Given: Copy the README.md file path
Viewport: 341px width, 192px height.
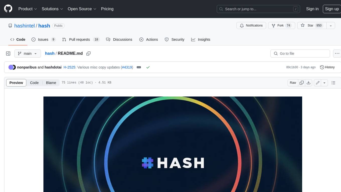Looking at the screenshot, I should (x=88, y=54).
